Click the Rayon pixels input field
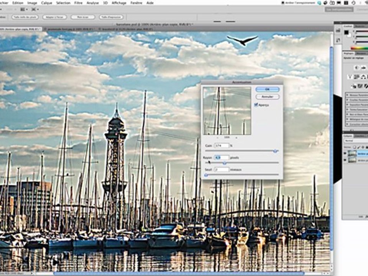Screen dimensions: 368x276 tap(222, 158)
